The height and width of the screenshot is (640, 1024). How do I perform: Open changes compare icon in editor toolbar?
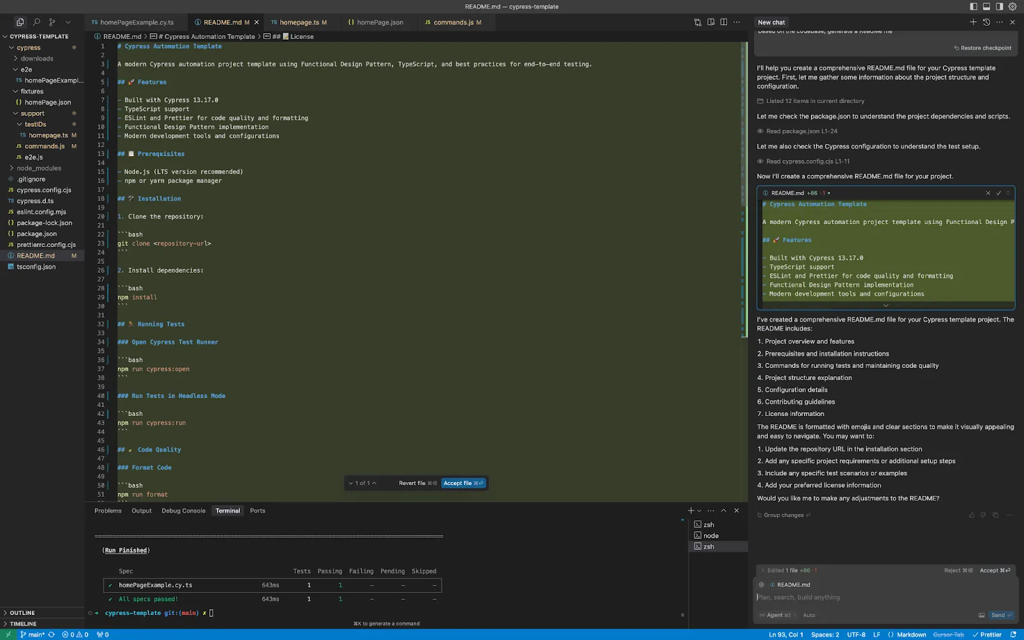click(x=698, y=22)
